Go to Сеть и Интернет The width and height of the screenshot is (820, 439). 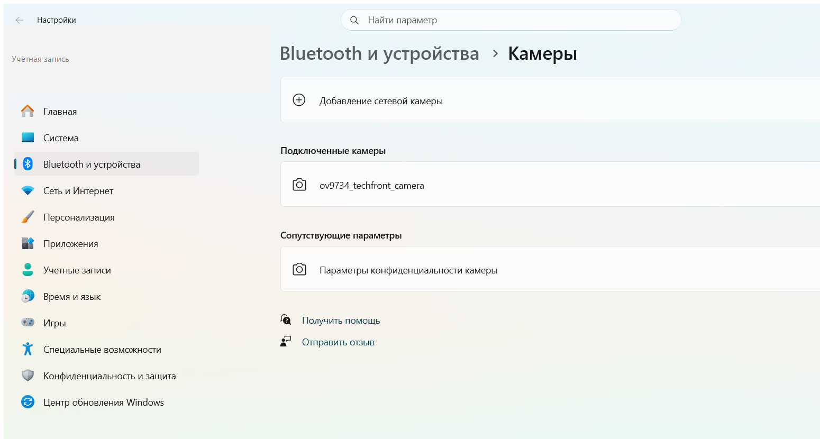pos(106,190)
